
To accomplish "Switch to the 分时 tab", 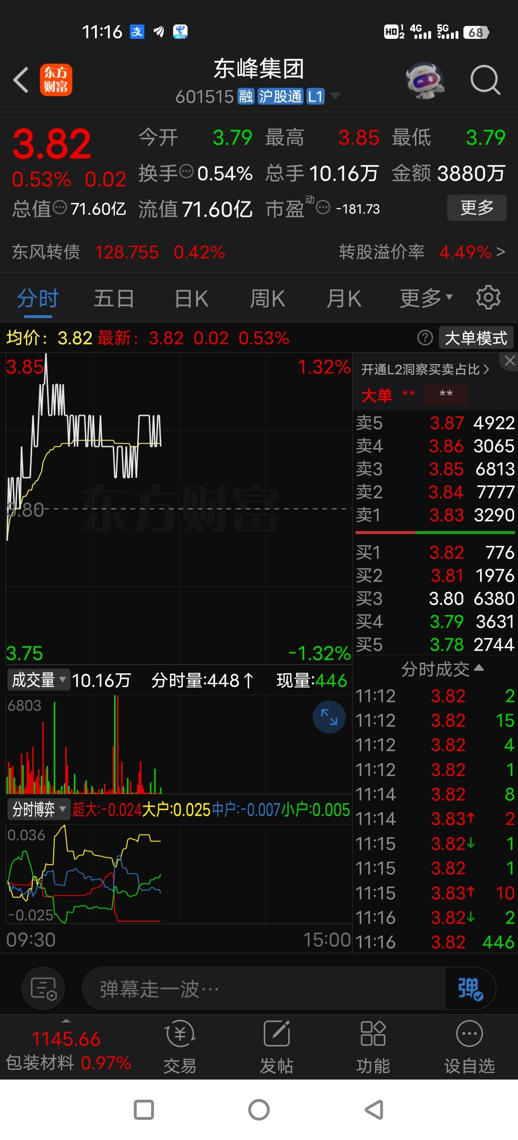I will pos(37,298).
